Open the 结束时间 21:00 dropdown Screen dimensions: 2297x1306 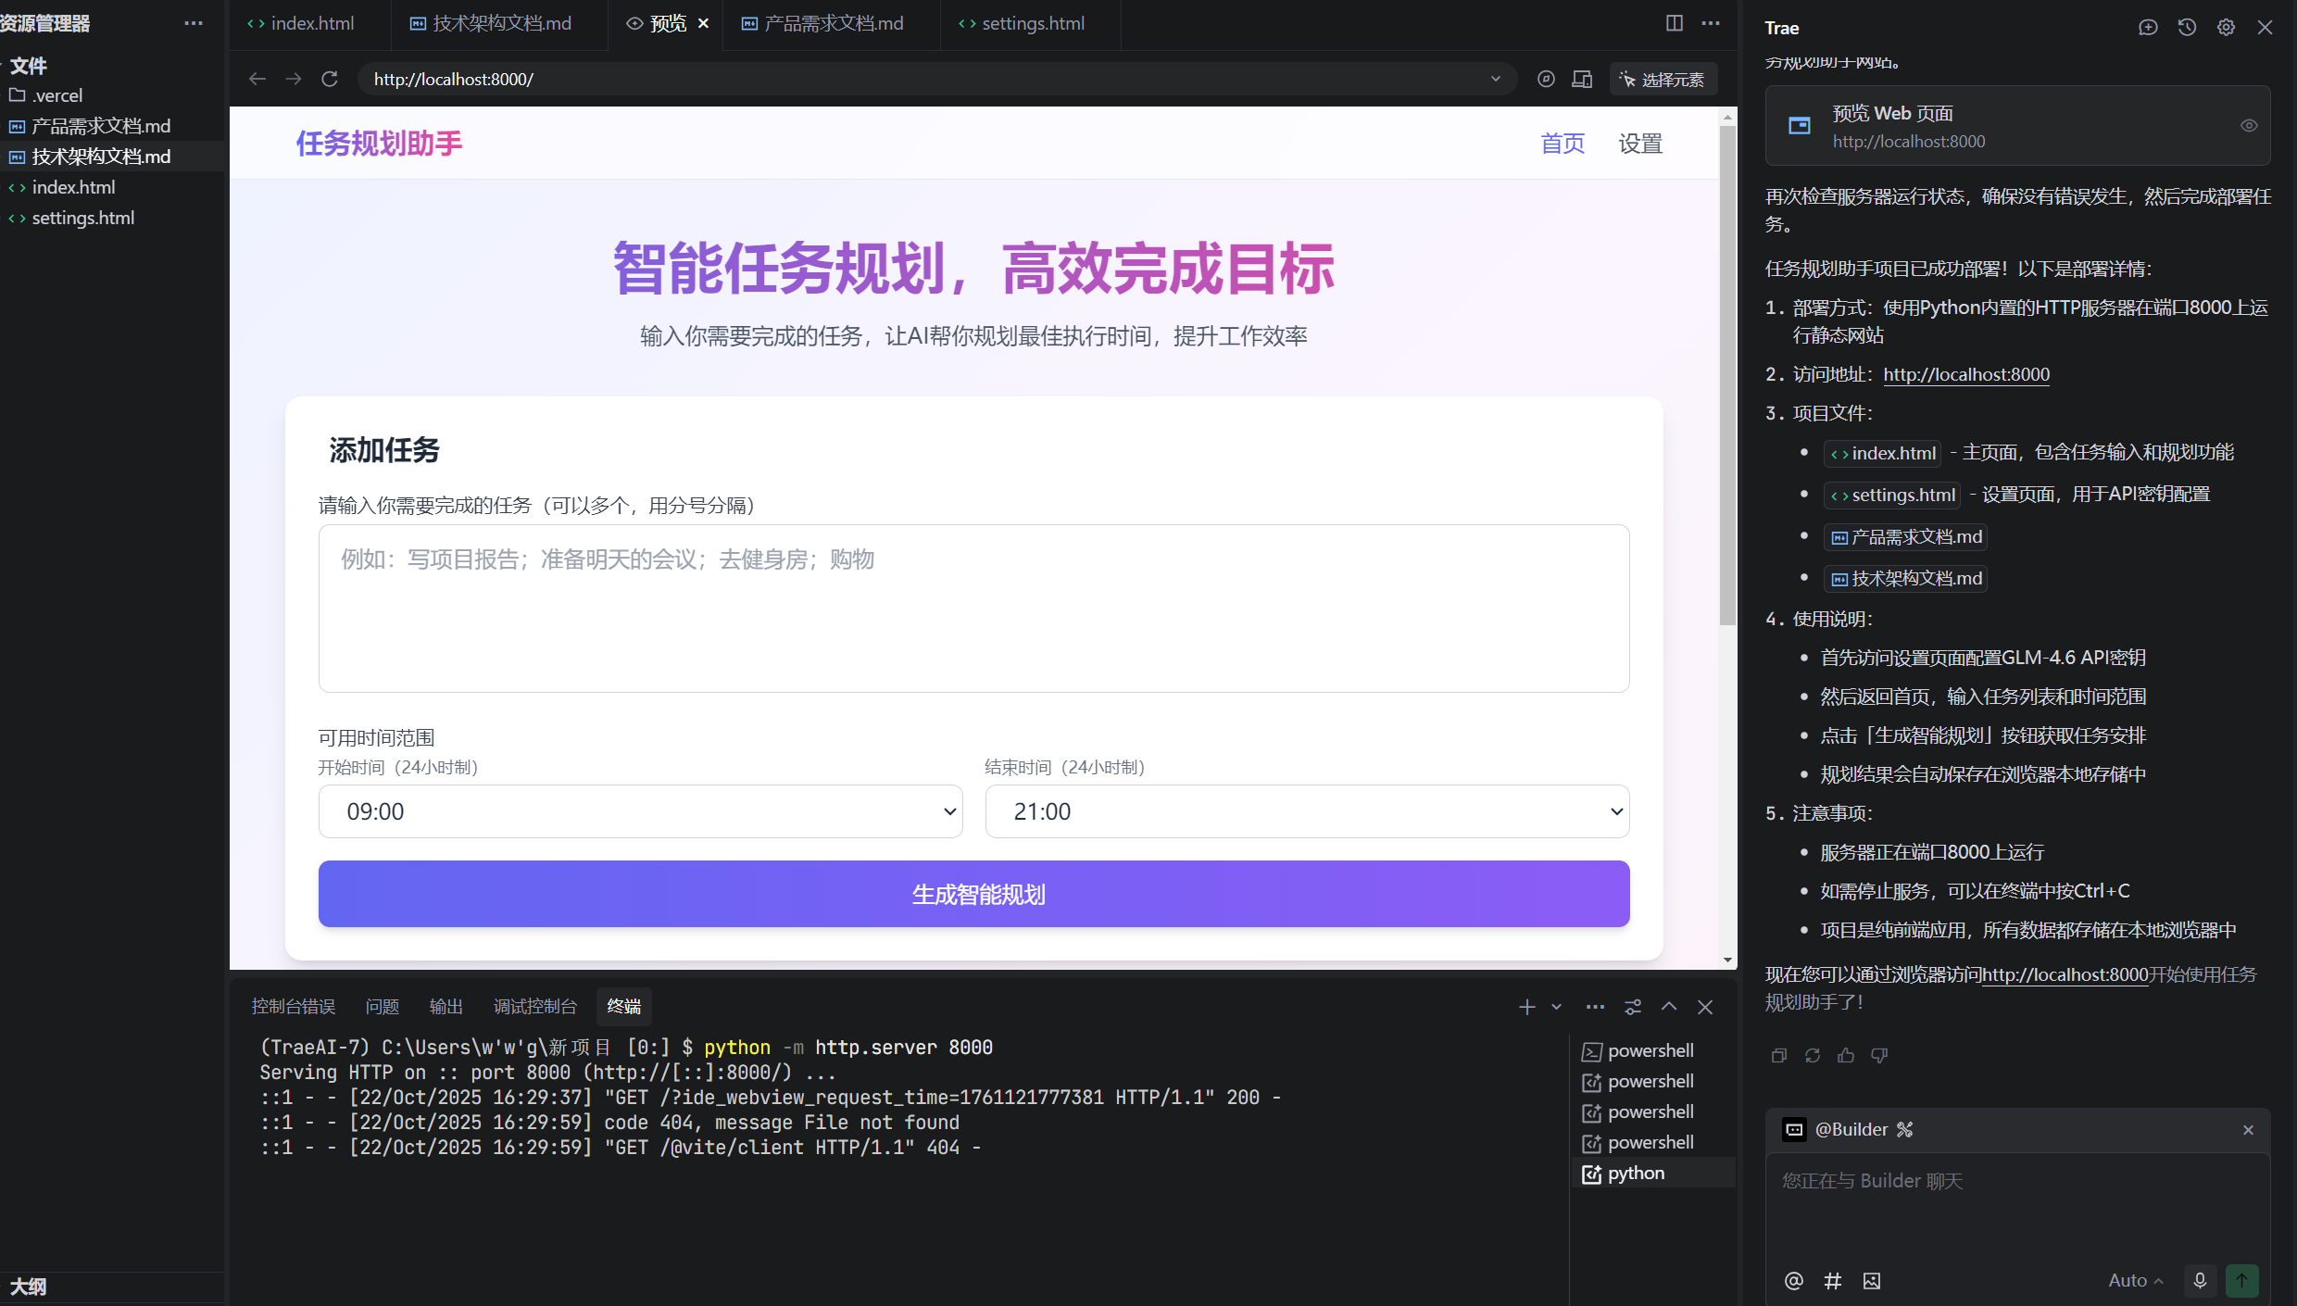coord(1307,811)
